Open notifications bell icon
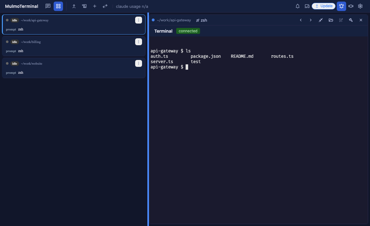This screenshot has width=370, height=226. point(298,6)
